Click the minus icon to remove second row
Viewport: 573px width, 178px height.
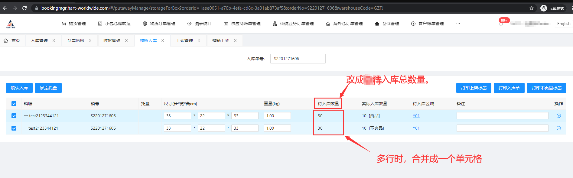(x=558, y=128)
